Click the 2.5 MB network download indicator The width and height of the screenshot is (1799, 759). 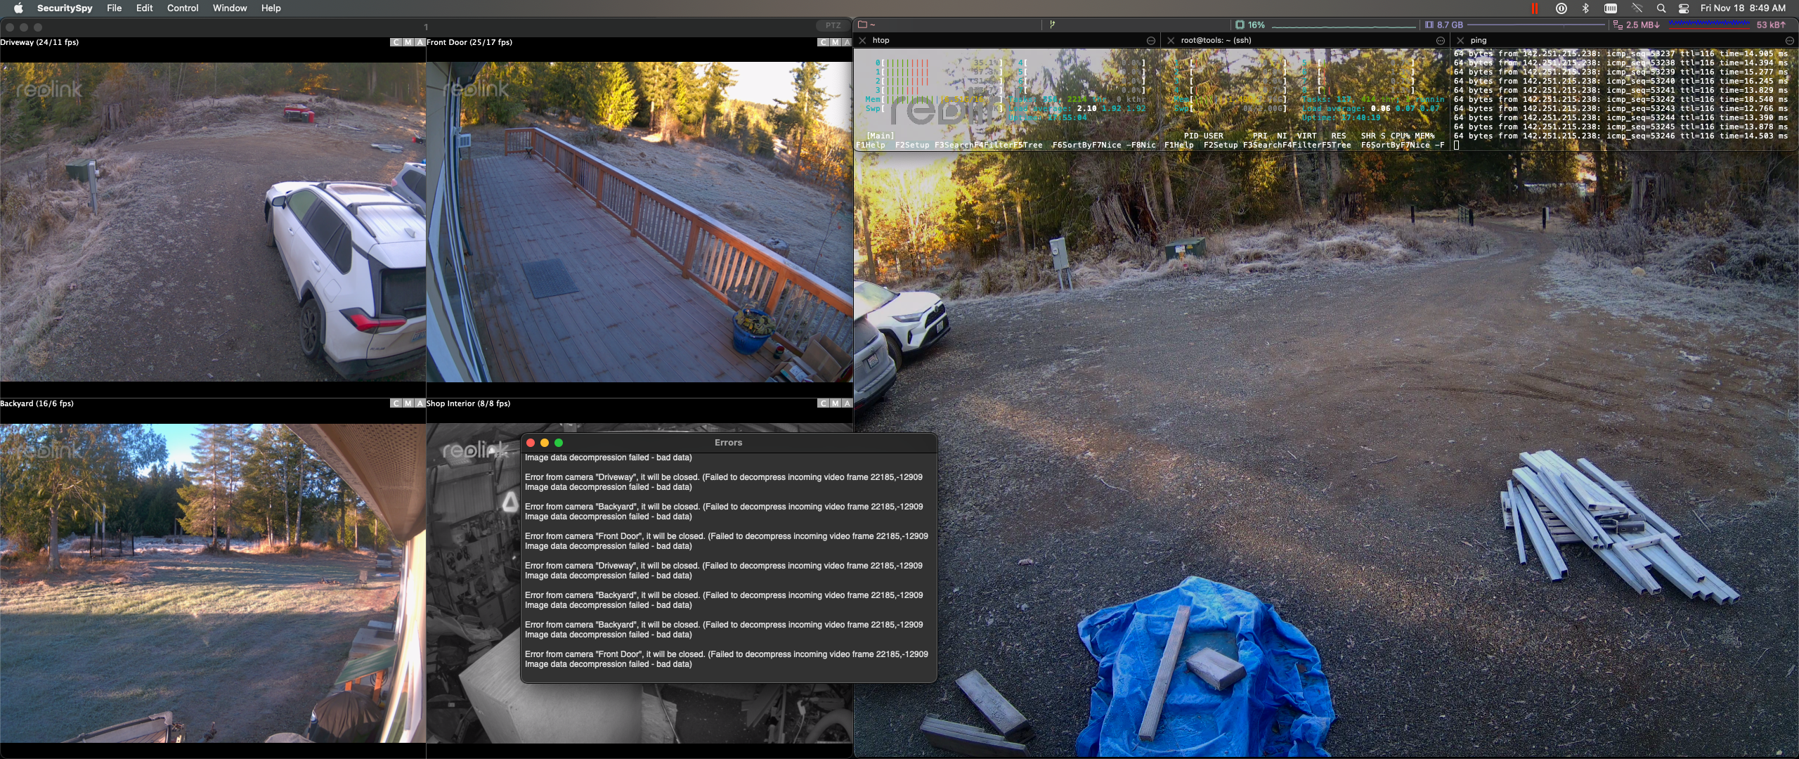1637,25
